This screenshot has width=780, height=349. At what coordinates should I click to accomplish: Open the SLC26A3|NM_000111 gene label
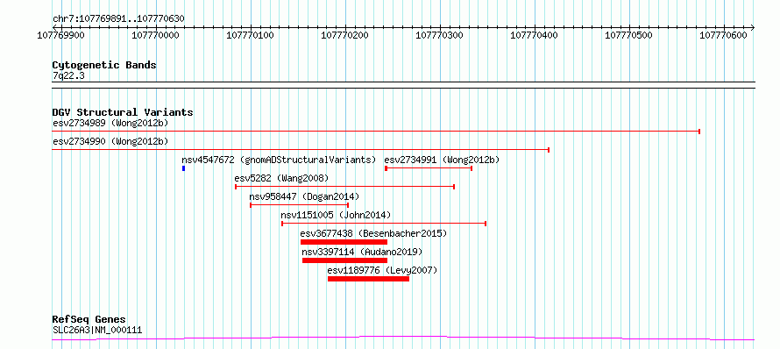(x=97, y=330)
